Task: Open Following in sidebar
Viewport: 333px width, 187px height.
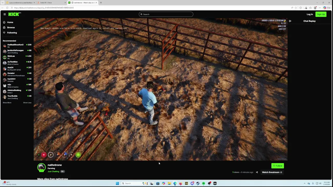Action: [x=12, y=33]
